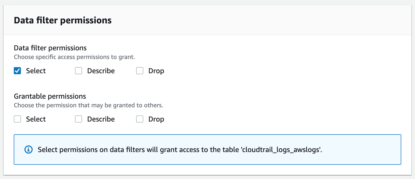The width and height of the screenshot is (415, 179).
Task: Check the grantable Drop permission checkbox
Action: (140, 119)
